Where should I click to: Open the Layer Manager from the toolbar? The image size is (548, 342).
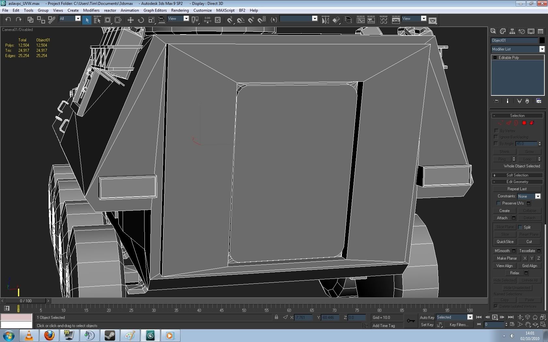click(x=348, y=20)
